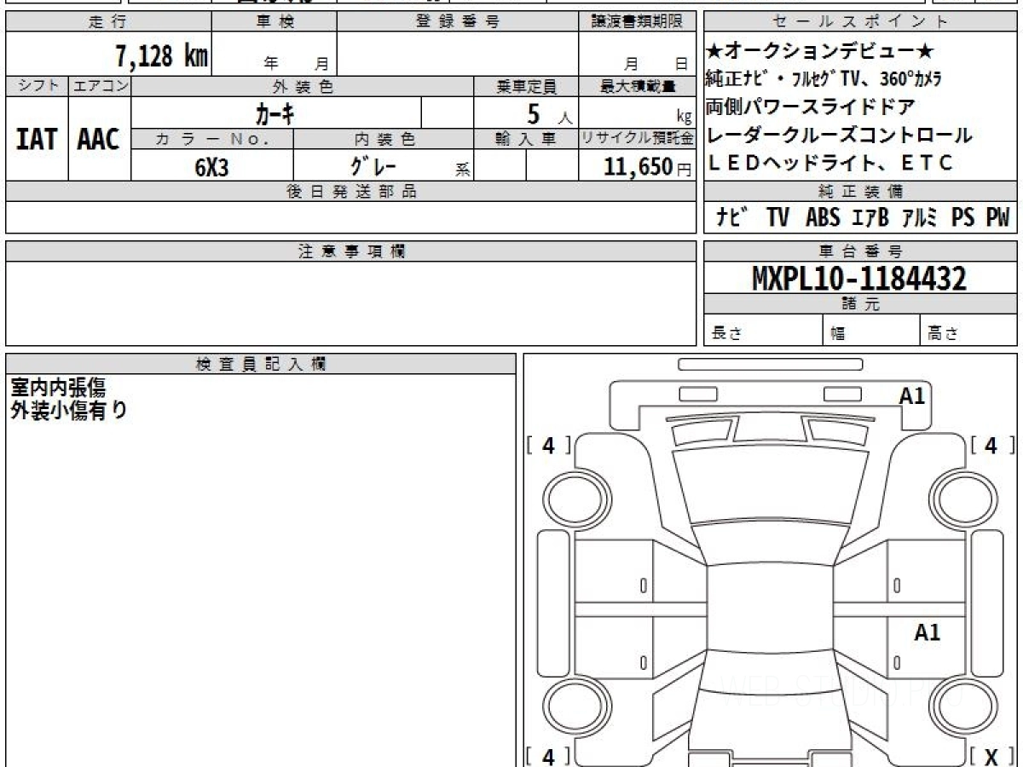
Task: Select the AAC air conditioner value
Action: point(100,139)
